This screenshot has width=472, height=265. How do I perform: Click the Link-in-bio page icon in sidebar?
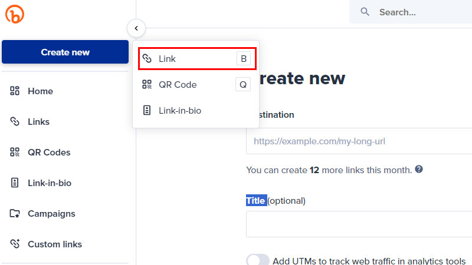(15, 183)
